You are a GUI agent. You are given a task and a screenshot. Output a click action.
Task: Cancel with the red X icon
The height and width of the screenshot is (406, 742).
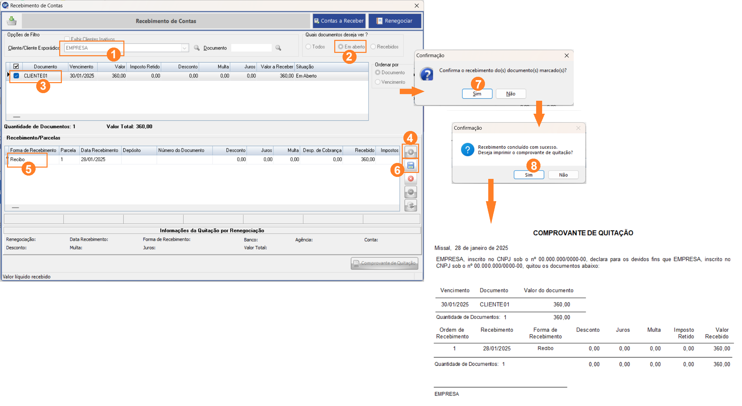411,179
